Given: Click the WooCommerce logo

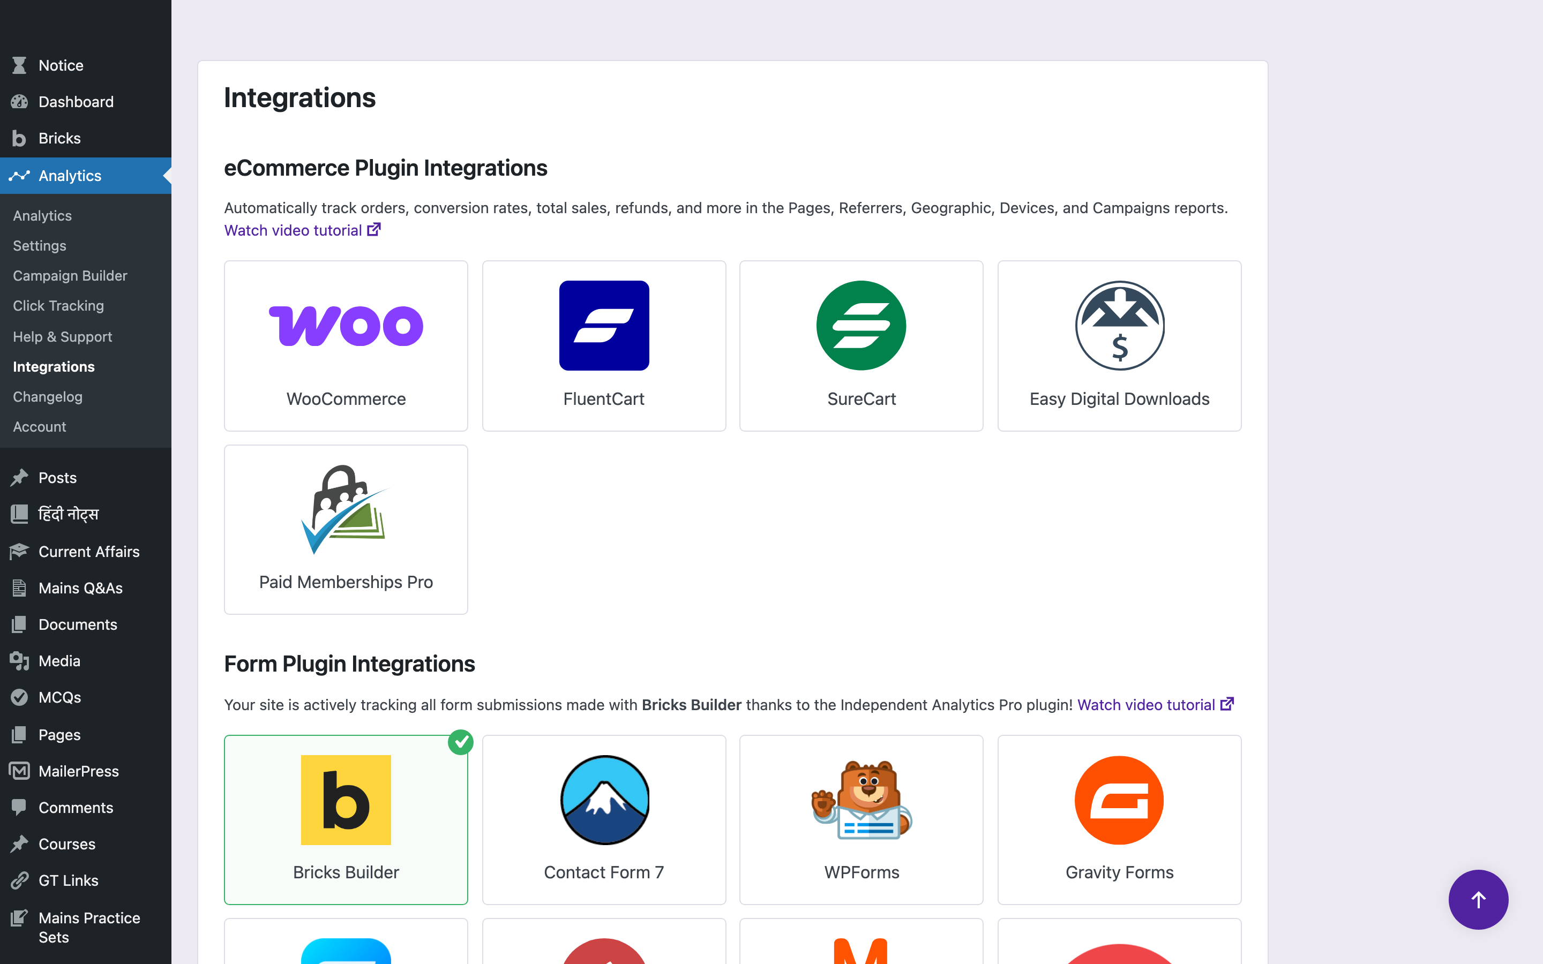Looking at the screenshot, I should (x=346, y=326).
